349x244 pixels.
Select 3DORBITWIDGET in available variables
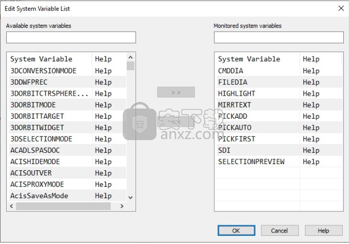pos(37,127)
